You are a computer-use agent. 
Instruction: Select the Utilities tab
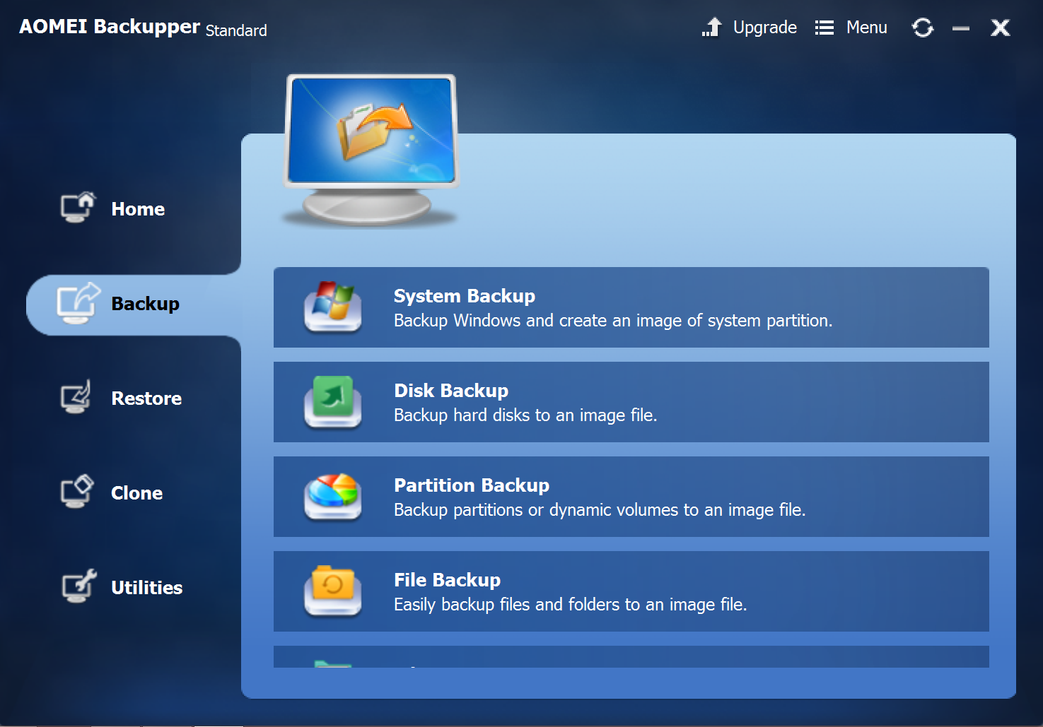pos(147,588)
